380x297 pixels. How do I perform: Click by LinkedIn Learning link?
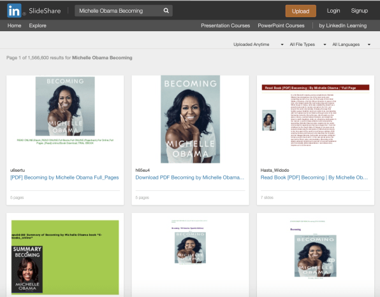342,25
